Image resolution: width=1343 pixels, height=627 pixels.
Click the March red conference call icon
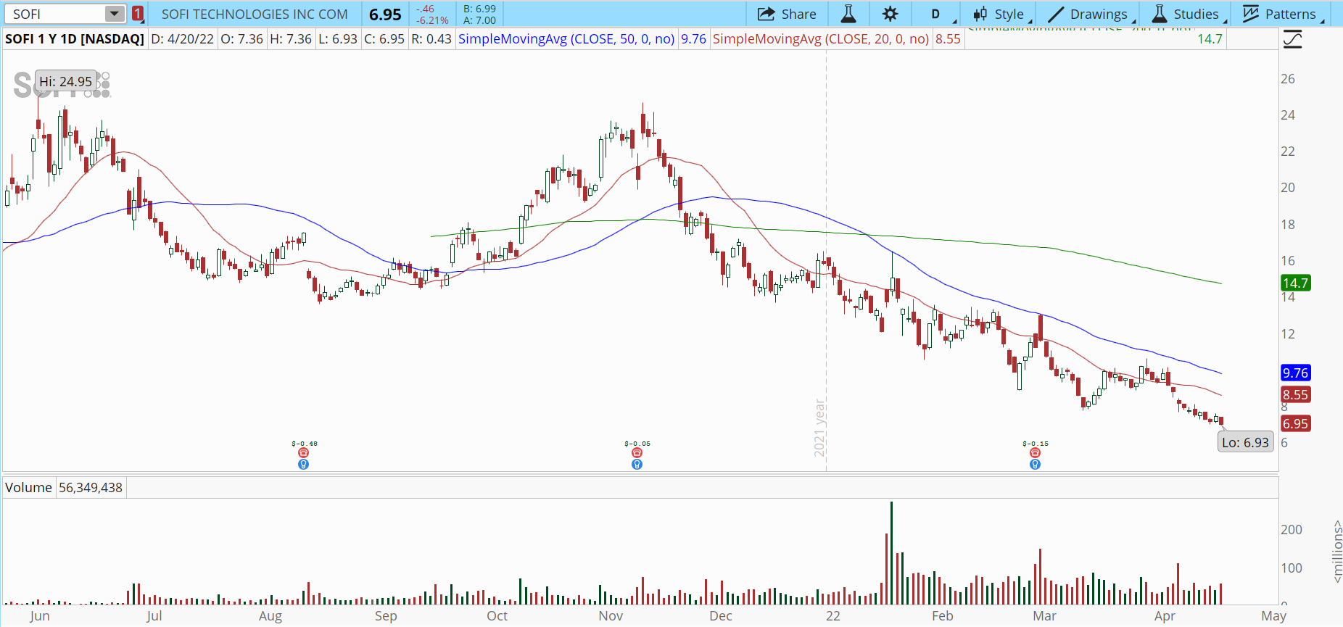pos(1035,453)
